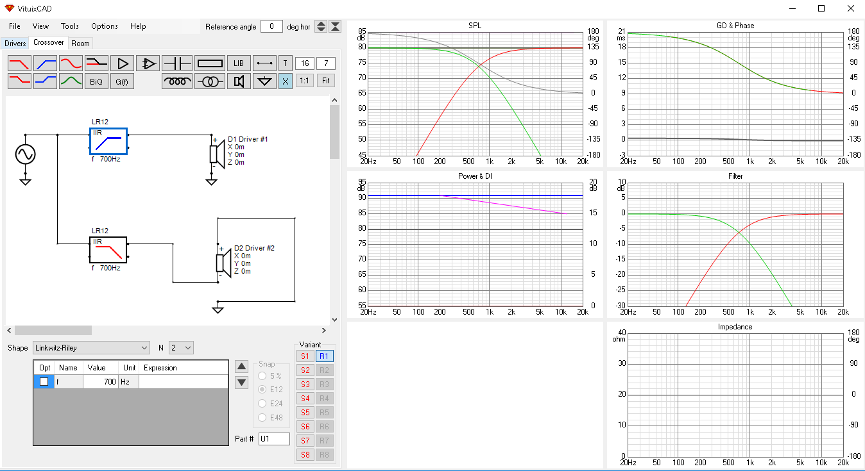The image size is (865, 471).
Task: Open the N filter order dropdown
Action: pyautogui.click(x=181, y=347)
